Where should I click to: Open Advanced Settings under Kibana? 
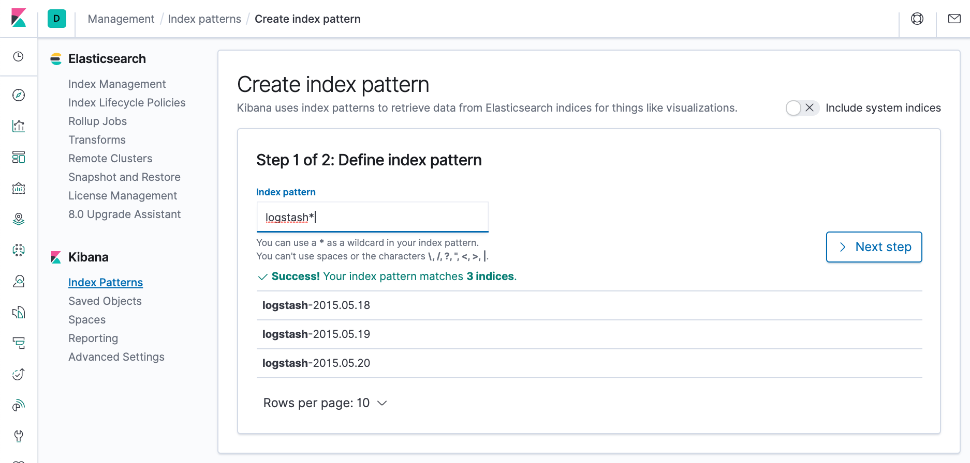click(x=116, y=357)
